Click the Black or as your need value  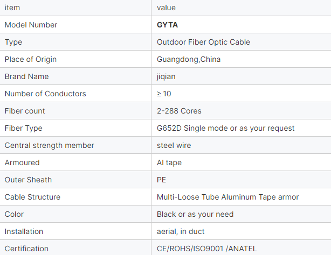click(195, 214)
